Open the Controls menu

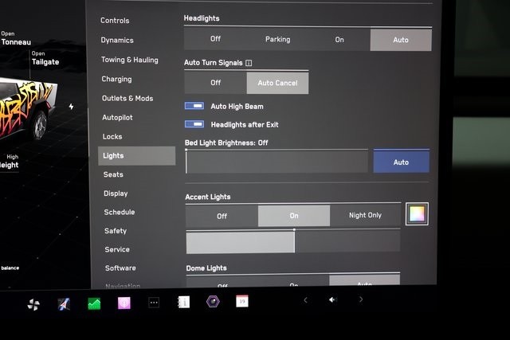pyautogui.click(x=115, y=21)
